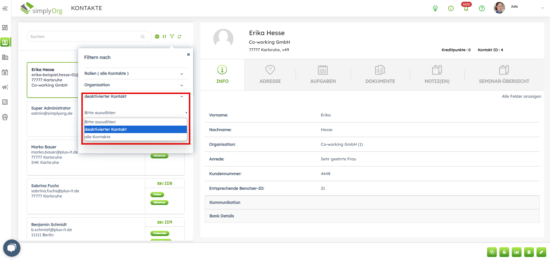Image resolution: width=550 pixels, height=261 pixels.
Task: Open the dashboard icon in left sidebar
Action: pos(5,28)
